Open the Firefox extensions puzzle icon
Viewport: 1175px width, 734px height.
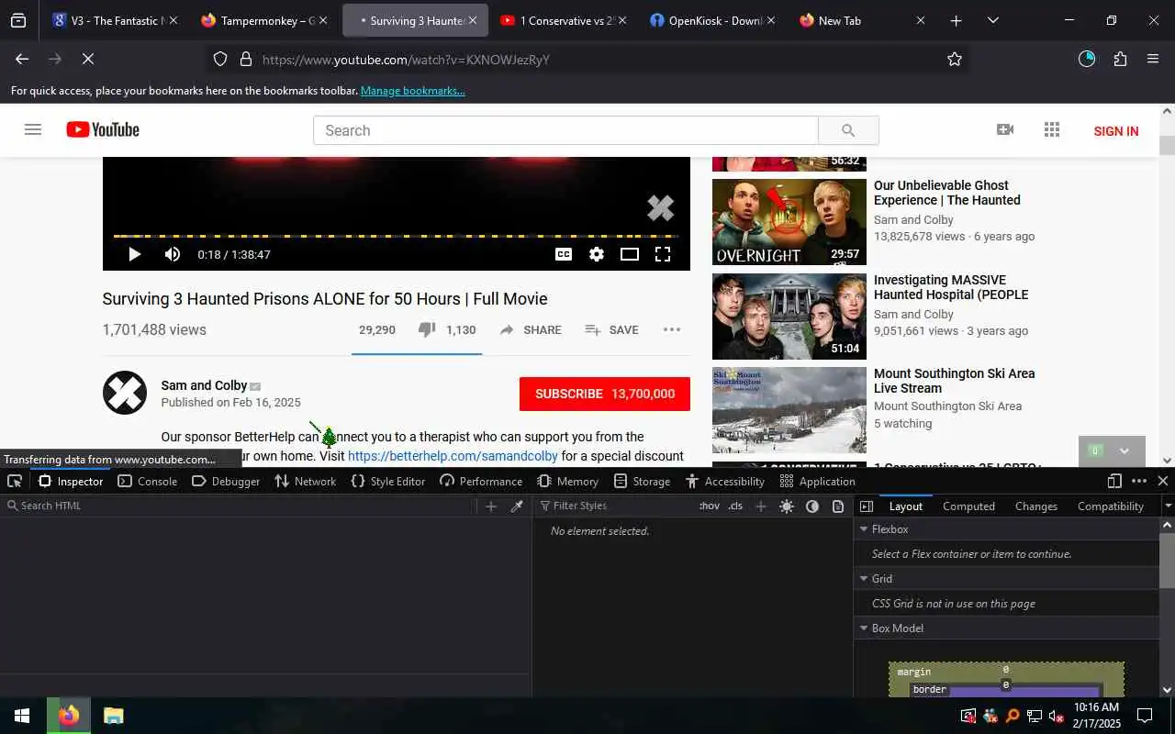pyautogui.click(x=1120, y=59)
